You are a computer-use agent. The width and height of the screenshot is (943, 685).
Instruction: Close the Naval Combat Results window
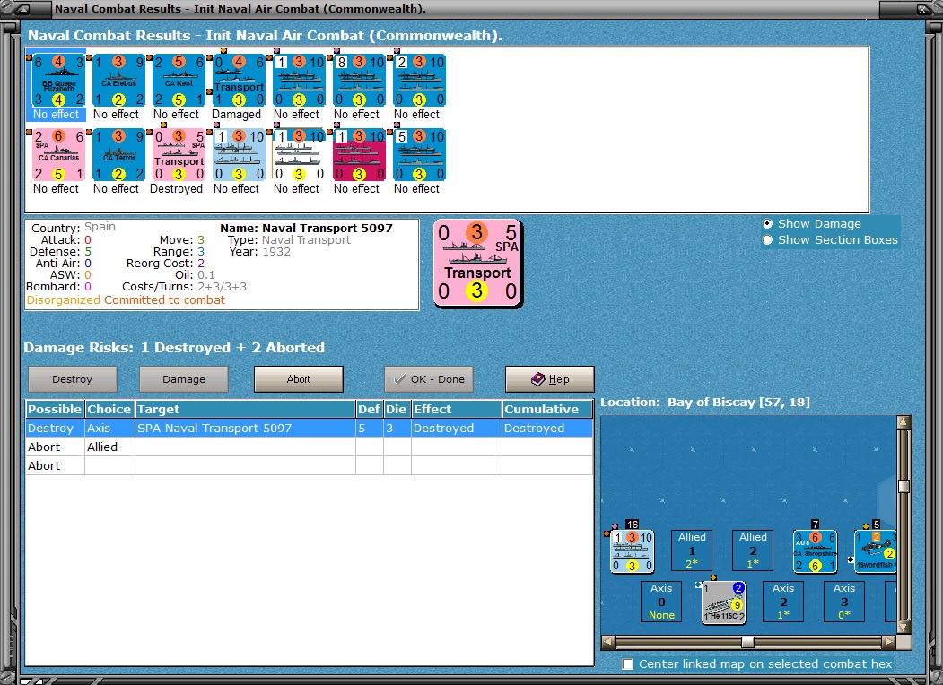coord(923,9)
